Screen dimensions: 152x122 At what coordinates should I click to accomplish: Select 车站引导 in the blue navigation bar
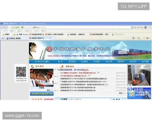[x=109, y=62]
